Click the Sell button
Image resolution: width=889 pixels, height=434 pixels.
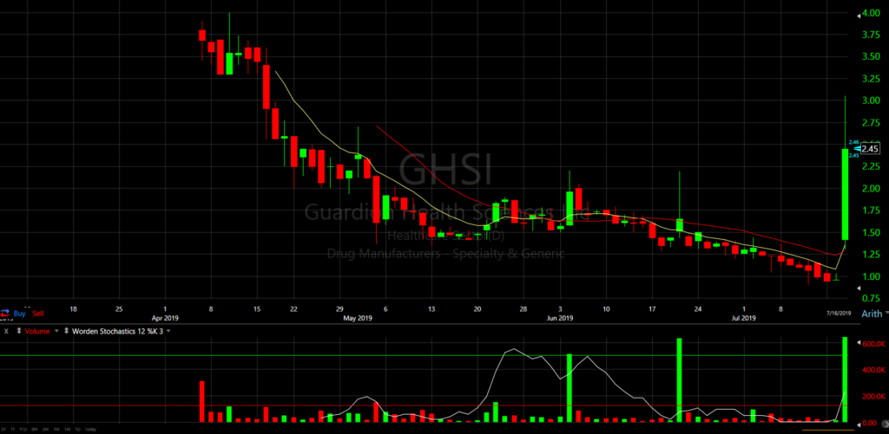pos(38,312)
